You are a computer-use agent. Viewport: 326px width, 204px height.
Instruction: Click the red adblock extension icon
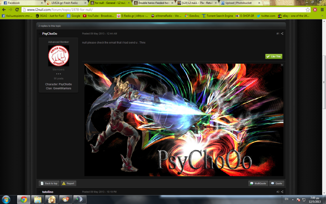click(315, 10)
